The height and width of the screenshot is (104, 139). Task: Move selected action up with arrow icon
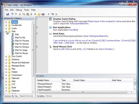click(x=31, y=14)
